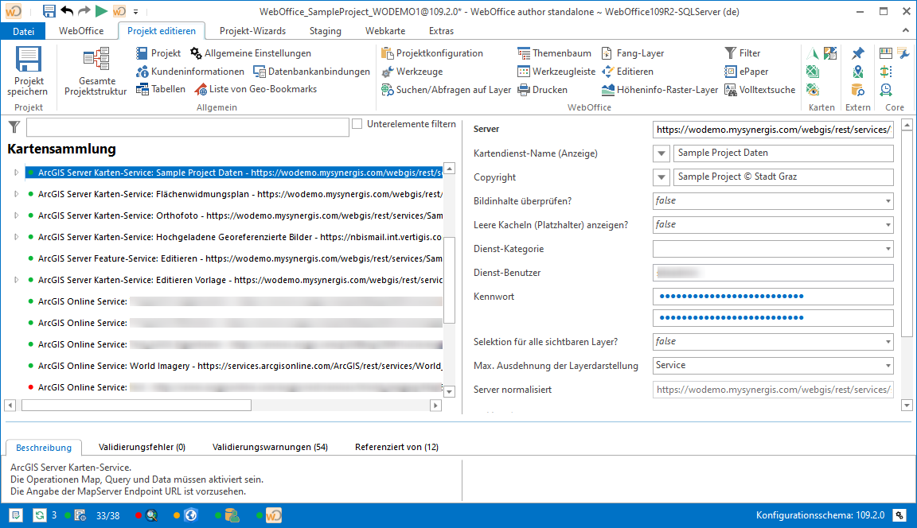917x528 pixels.
Task: Open the Kartendienst-Name dropdown arrow
Action: tap(661, 153)
